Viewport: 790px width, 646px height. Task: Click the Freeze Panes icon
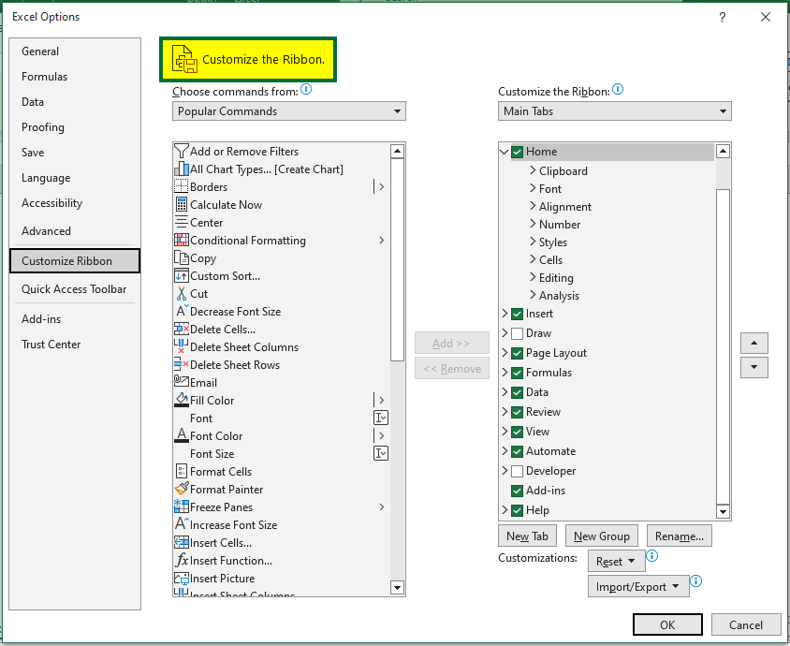[181, 507]
